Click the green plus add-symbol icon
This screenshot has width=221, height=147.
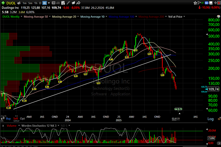tap(3, 3)
